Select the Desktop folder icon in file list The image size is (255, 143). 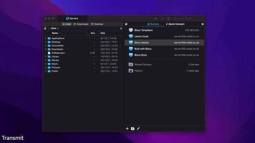click(x=49, y=42)
